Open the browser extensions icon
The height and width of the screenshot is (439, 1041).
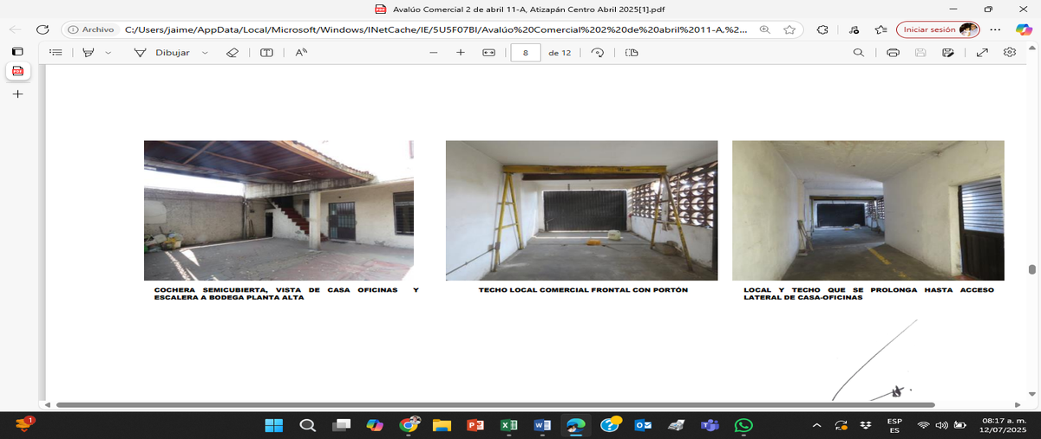point(822,29)
